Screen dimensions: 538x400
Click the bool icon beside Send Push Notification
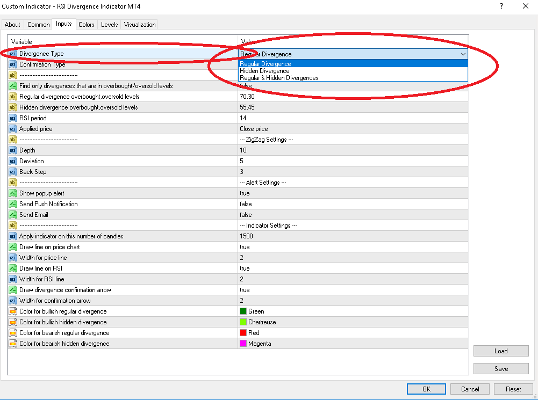coord(13,204)
